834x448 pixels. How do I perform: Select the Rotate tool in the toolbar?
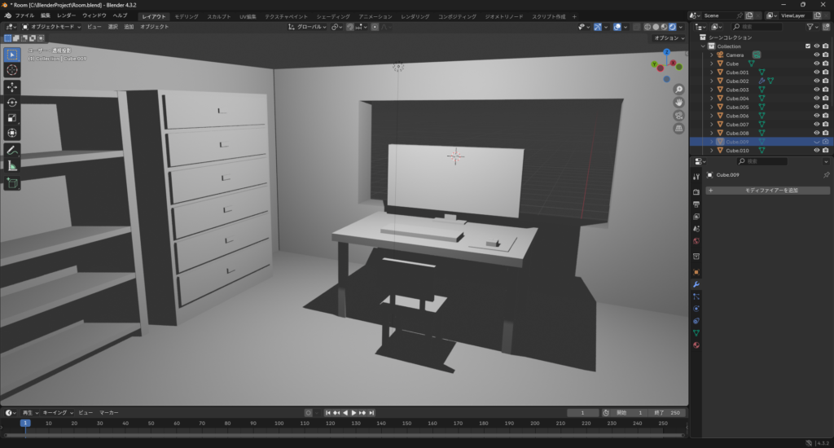(12, 103)
